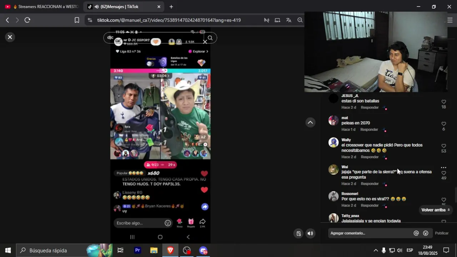This screenshot has height=257, width=457.
Task: Close the TikTok browser tab
Action: 159,6
